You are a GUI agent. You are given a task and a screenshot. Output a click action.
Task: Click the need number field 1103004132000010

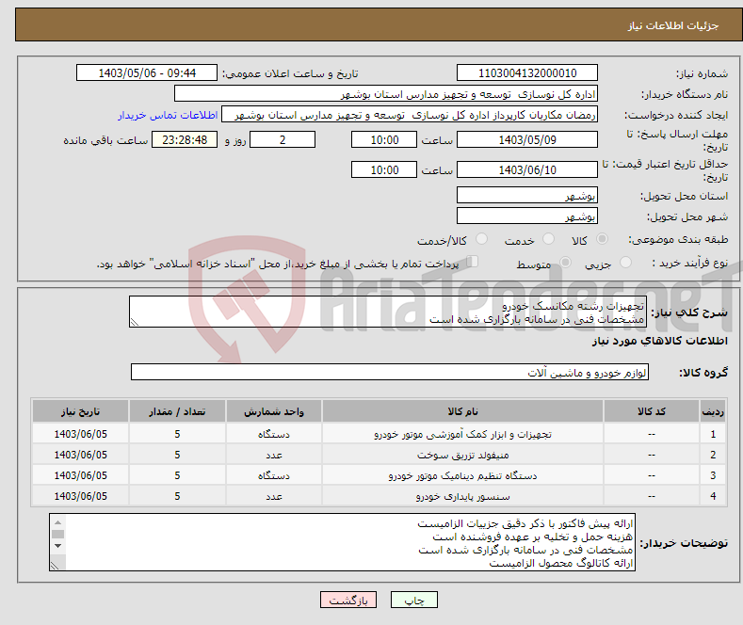(x=527, y=72)
